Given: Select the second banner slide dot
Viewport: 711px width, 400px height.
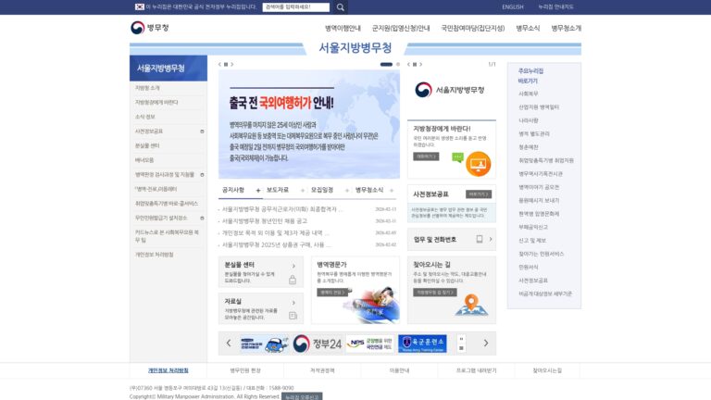Looking at the screenshot, I should point(398,65).
